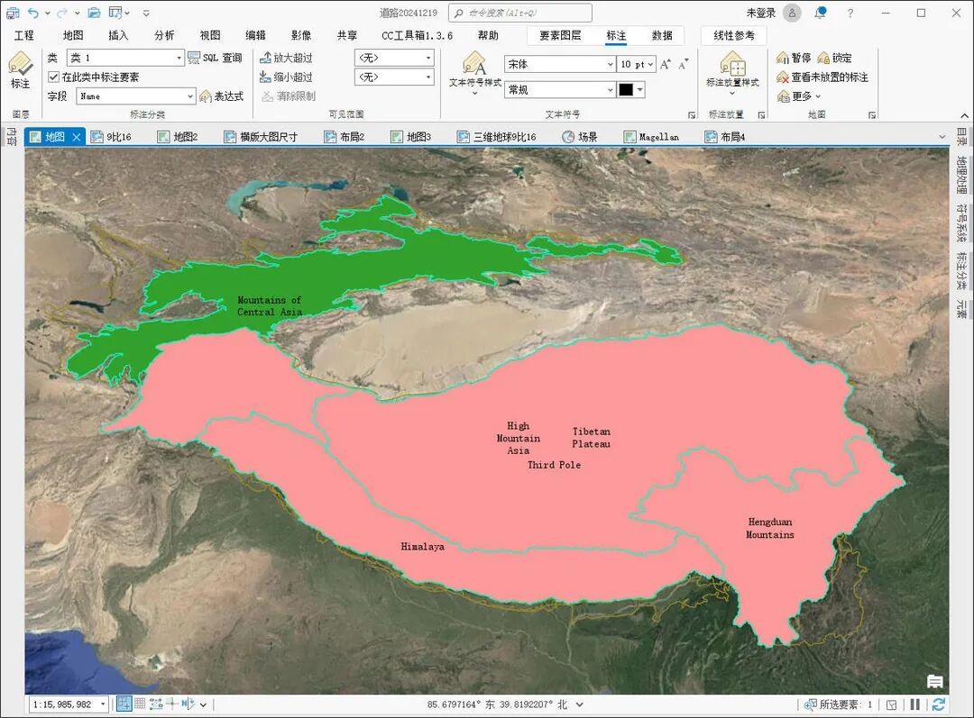Pause labeling with 暂停

coord(794,58)
